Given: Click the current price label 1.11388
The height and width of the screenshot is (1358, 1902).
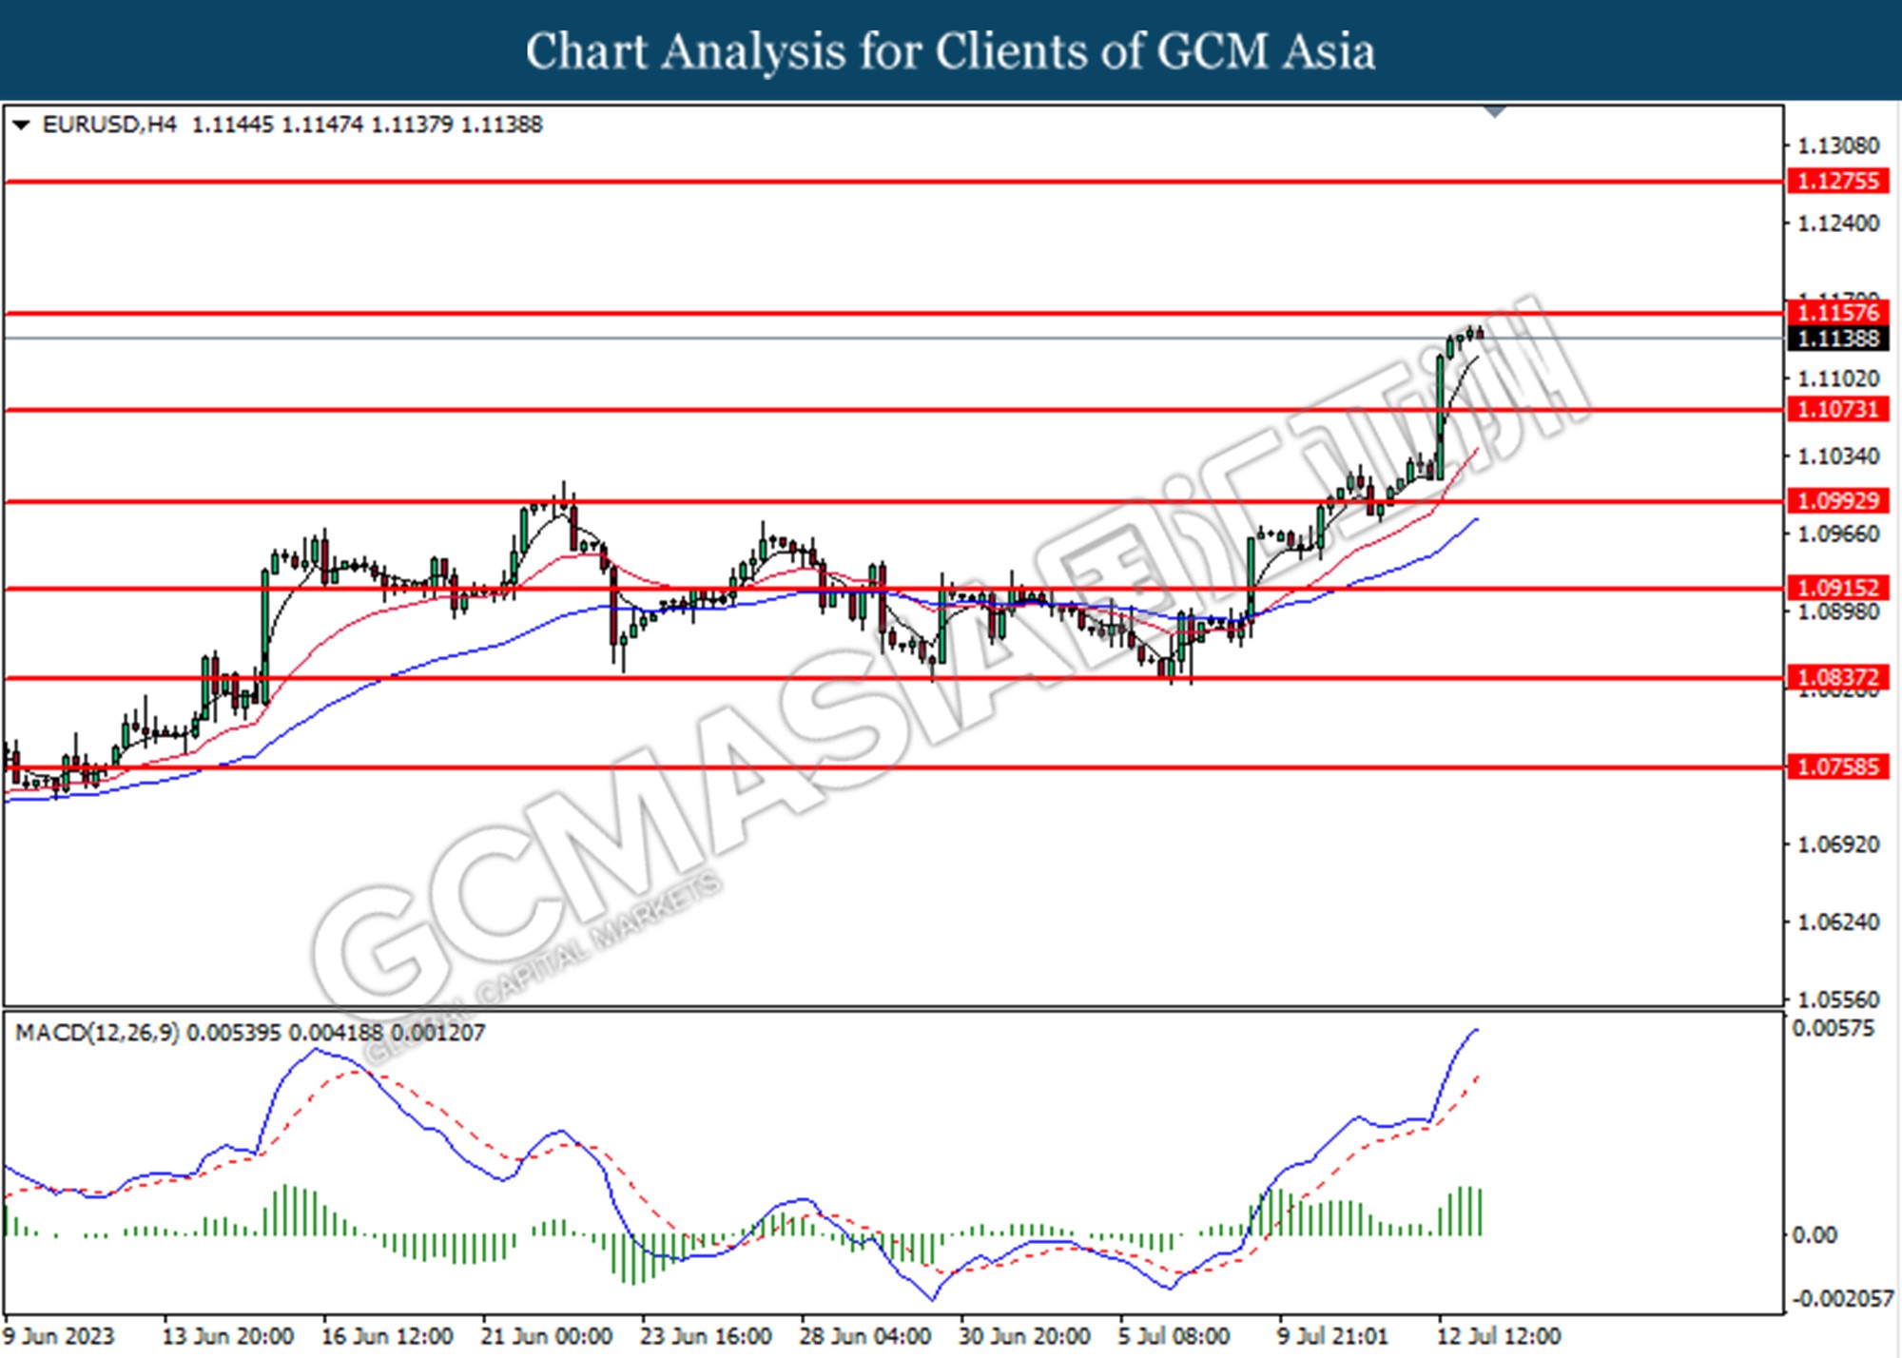Looking at the screenshot, I should [x=1838, y=338].
